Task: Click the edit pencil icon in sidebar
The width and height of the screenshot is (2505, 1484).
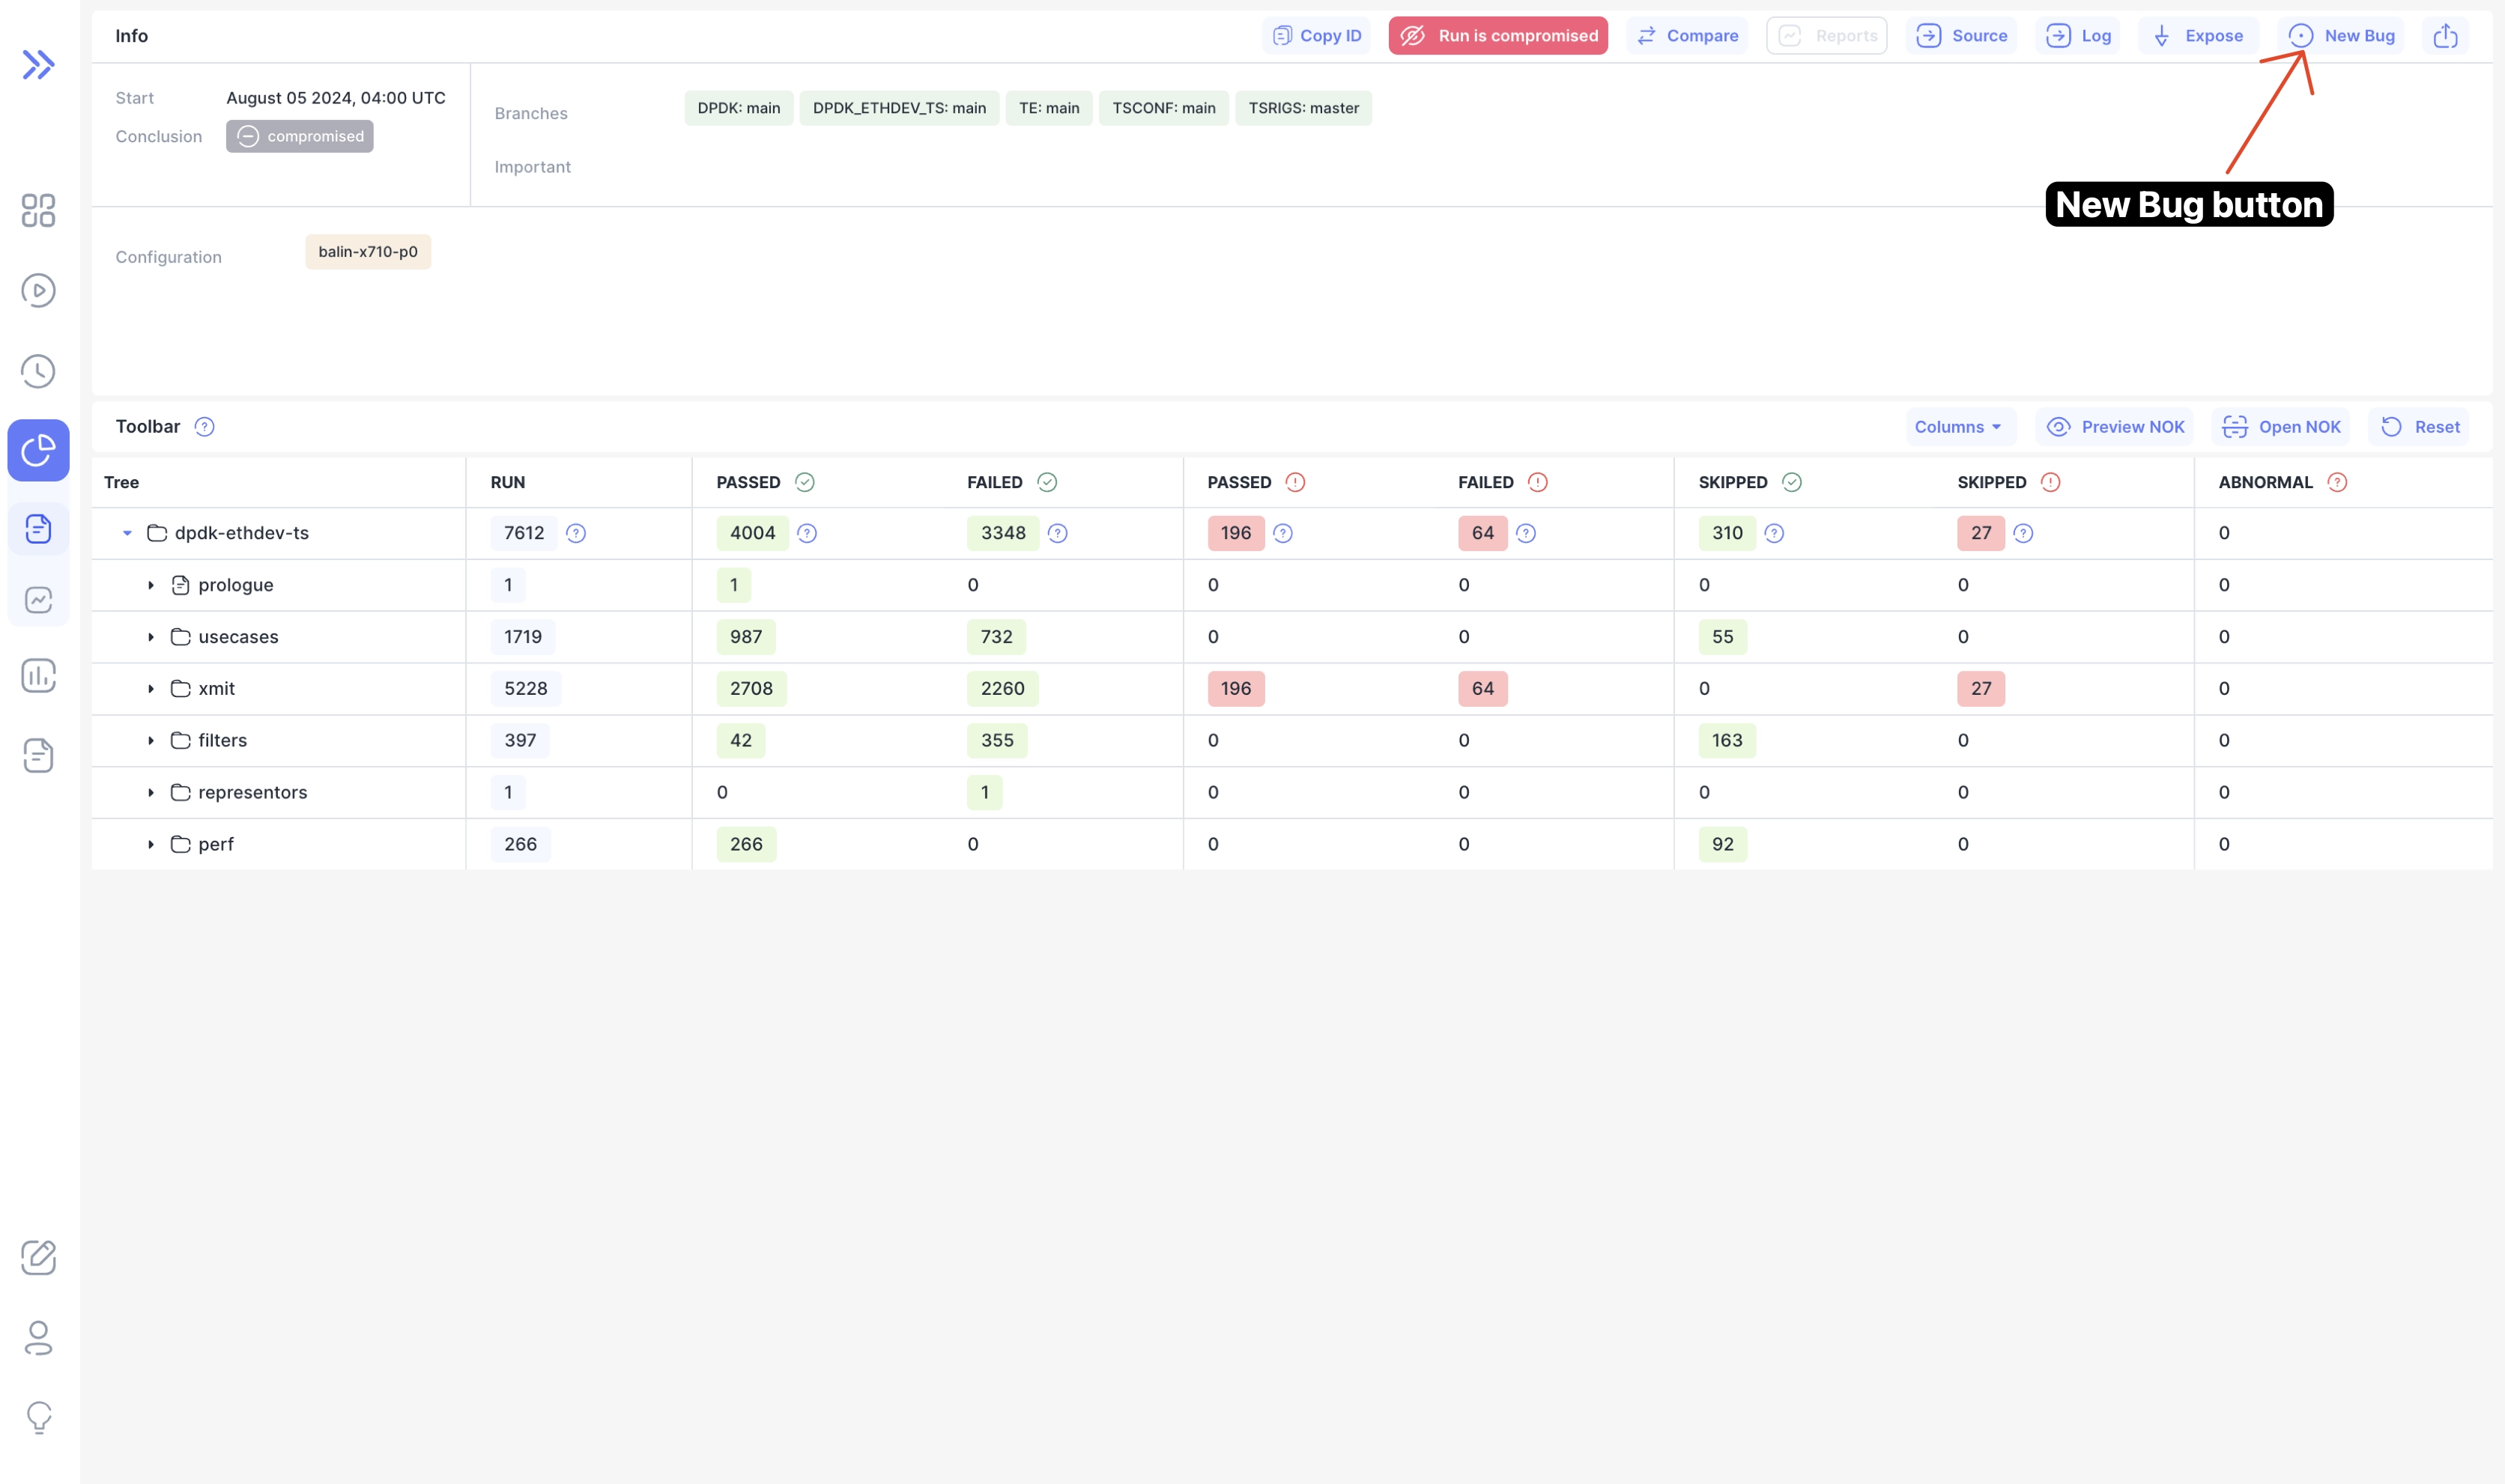Action: (x=38, y=1257)
